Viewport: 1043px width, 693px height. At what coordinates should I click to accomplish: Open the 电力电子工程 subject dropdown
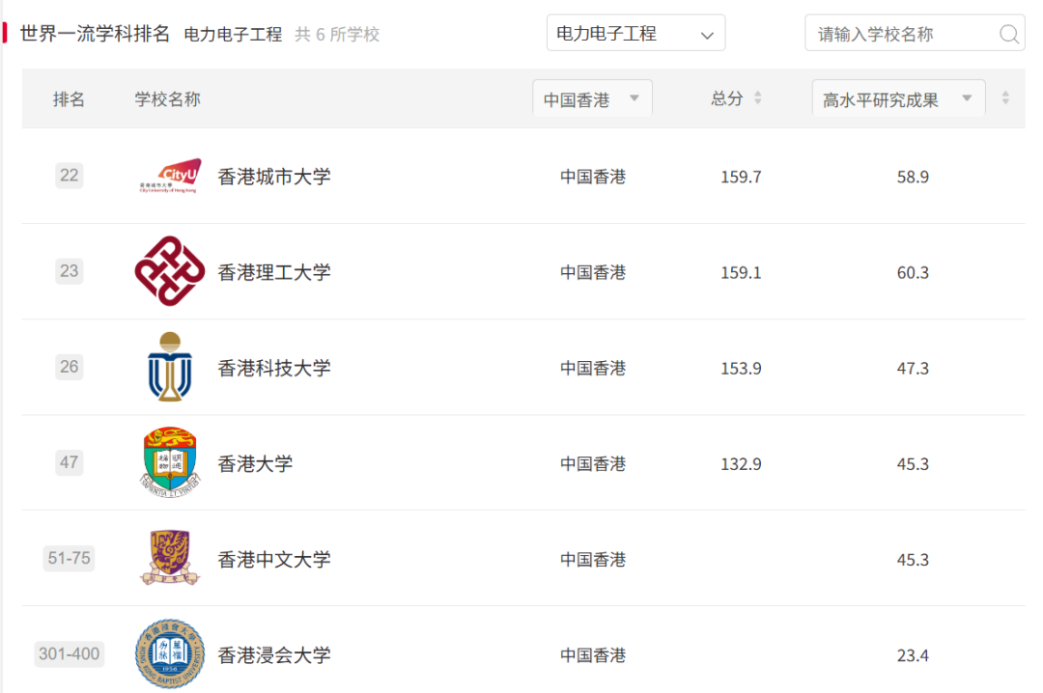(635, 32)
